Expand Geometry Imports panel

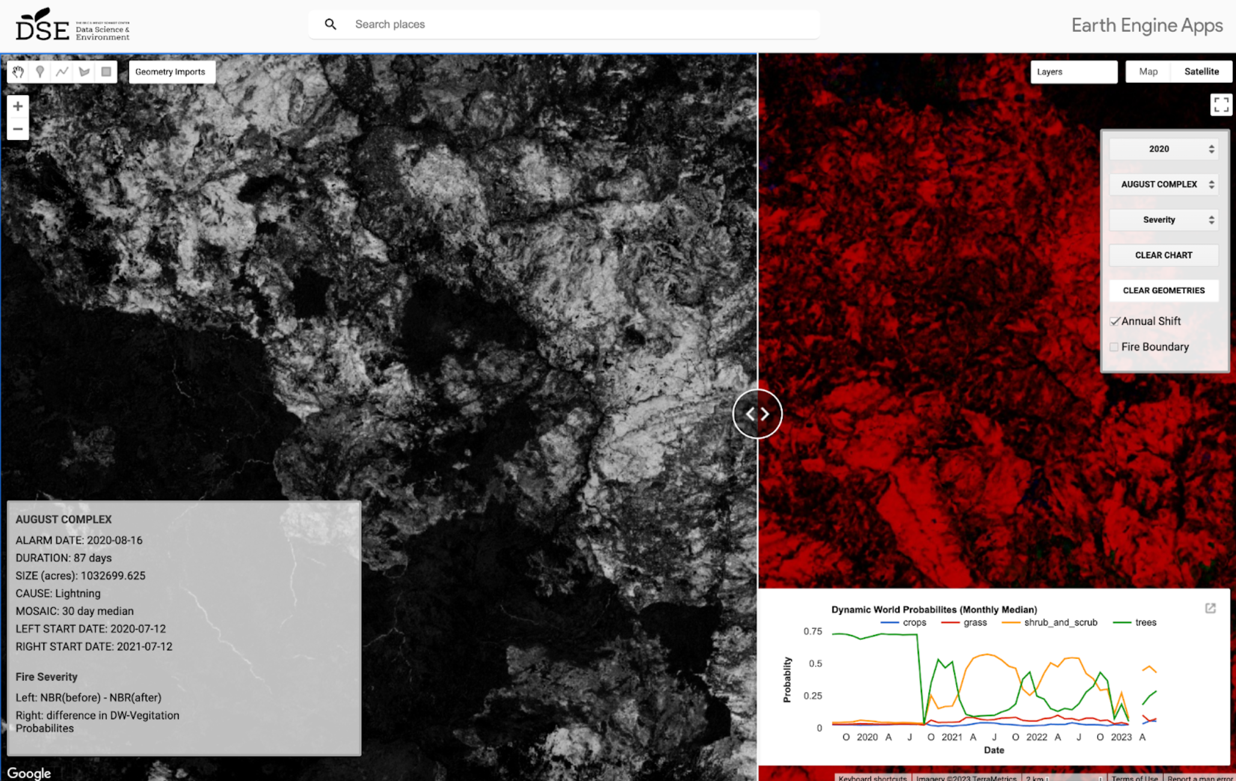click(171, 71)
